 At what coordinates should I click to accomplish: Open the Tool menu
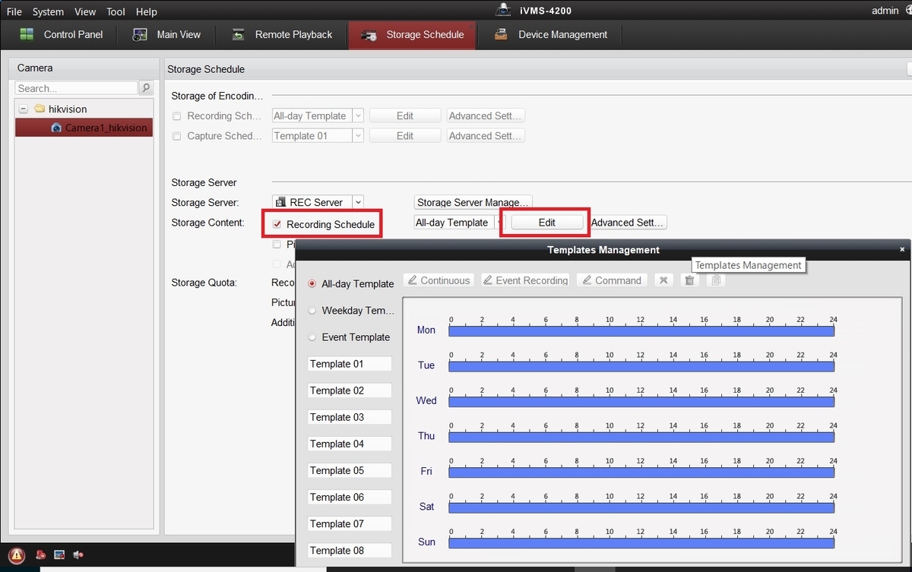[x=116, y=11]
